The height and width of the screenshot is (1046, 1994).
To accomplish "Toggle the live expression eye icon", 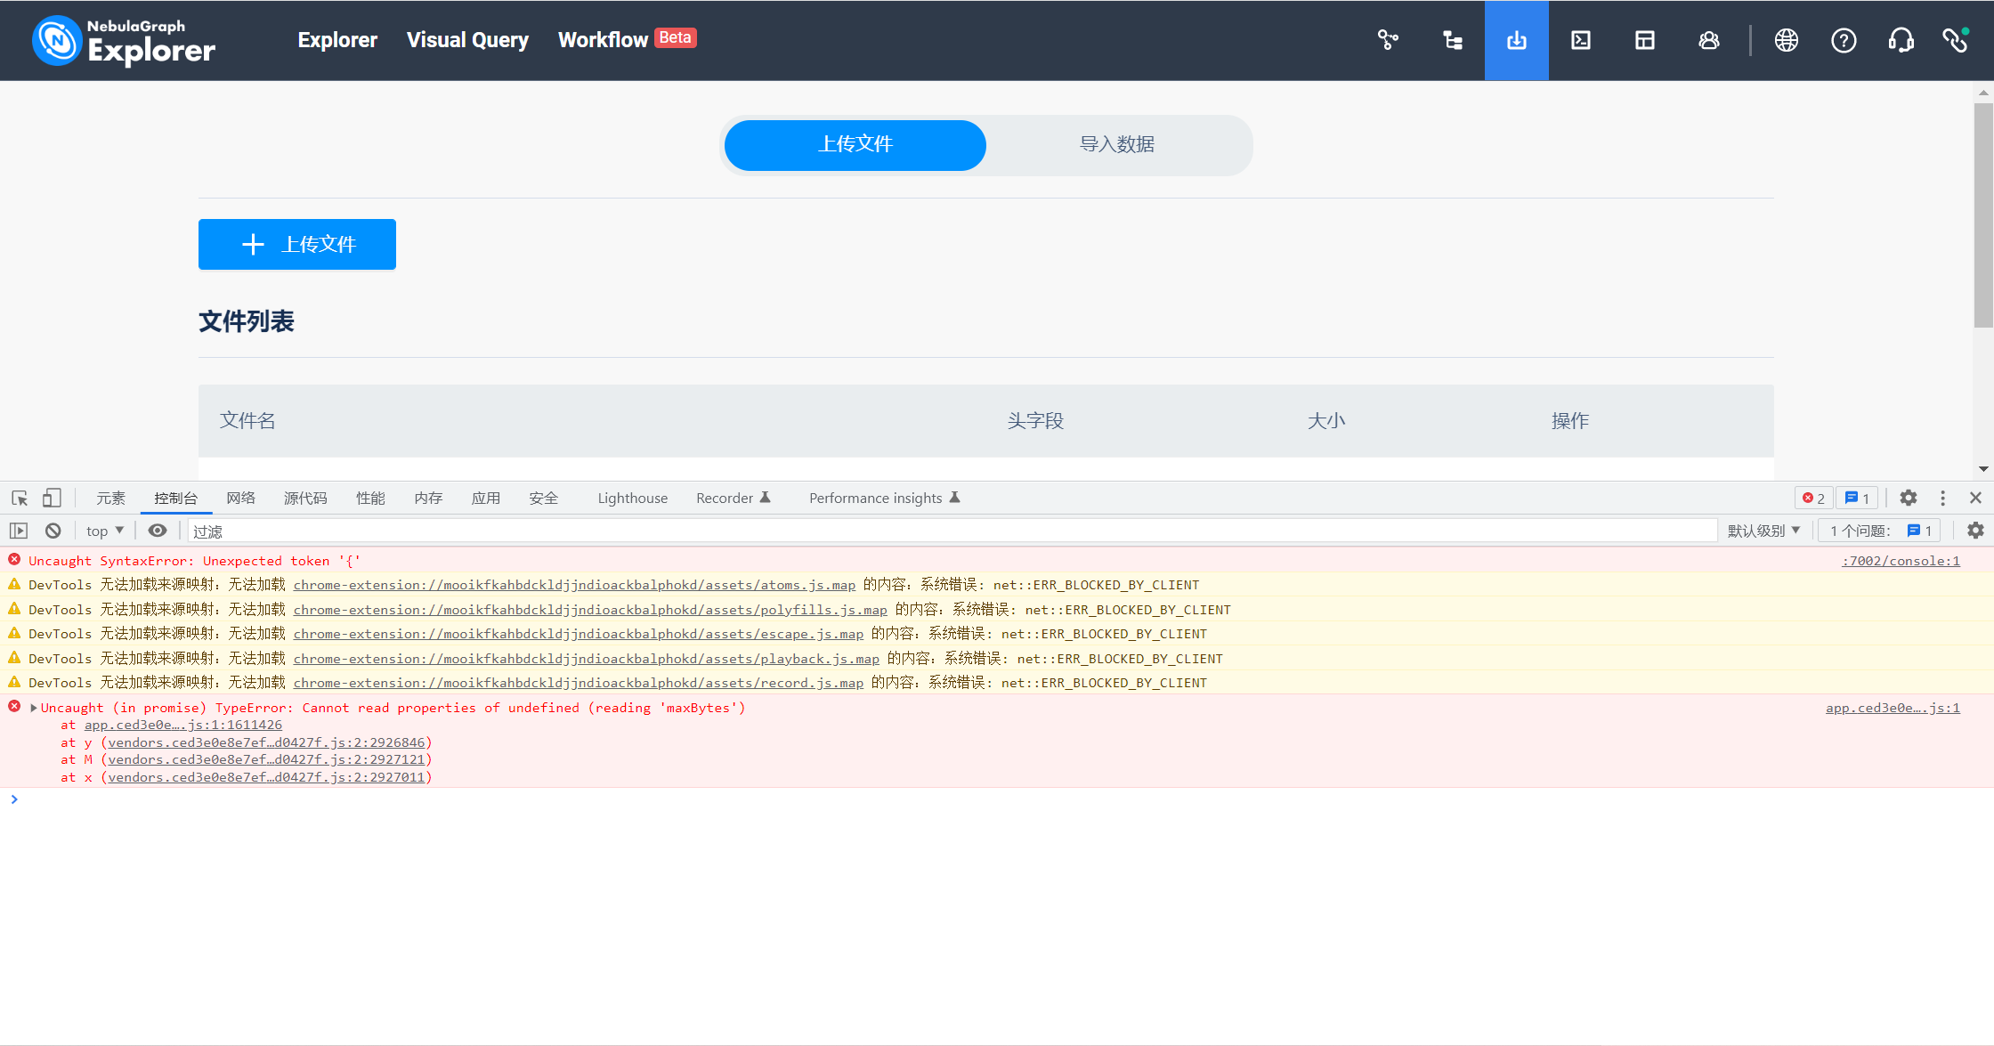I will pos(158,530).
